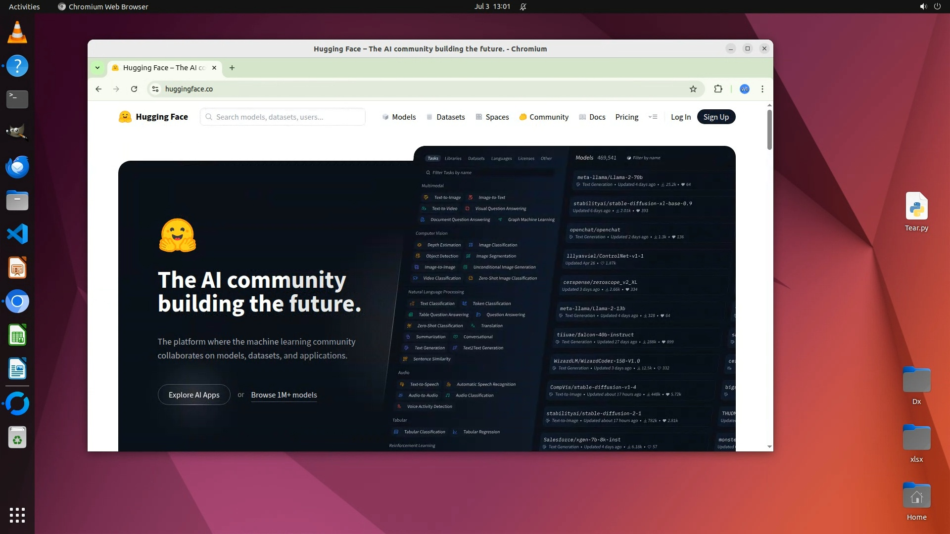Reload the huggingface.co page
Image resolution: width=950 pixels, height=534 pixels.
tap(134, 89)
